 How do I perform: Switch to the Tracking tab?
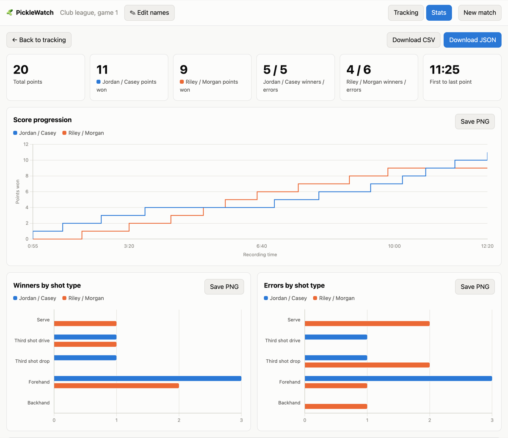(x=406, y=13)
